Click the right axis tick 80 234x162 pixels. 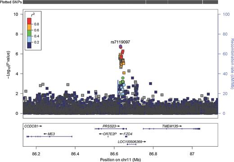coord(225,34)
